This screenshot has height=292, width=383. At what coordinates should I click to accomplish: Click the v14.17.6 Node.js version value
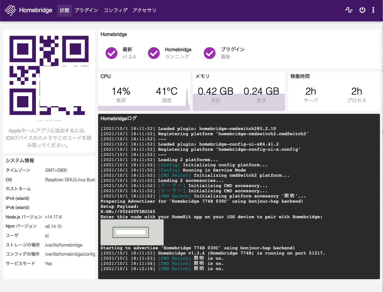click(53, 217)
